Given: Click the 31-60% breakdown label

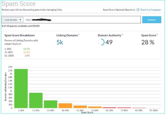Looking at the screenshot, I should coord(8,52).
